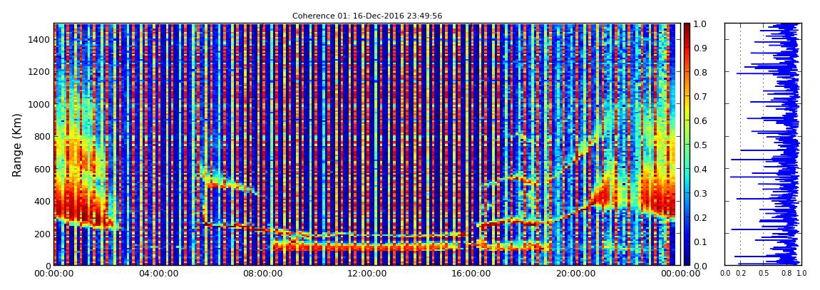820x290 pixels.
Task: Click the '600' range axis tick label
Action: point(41,169)
